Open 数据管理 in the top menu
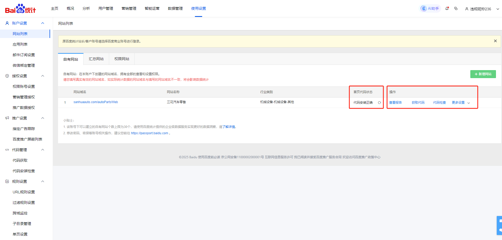The image size is (502, 240). pos(175,8)
